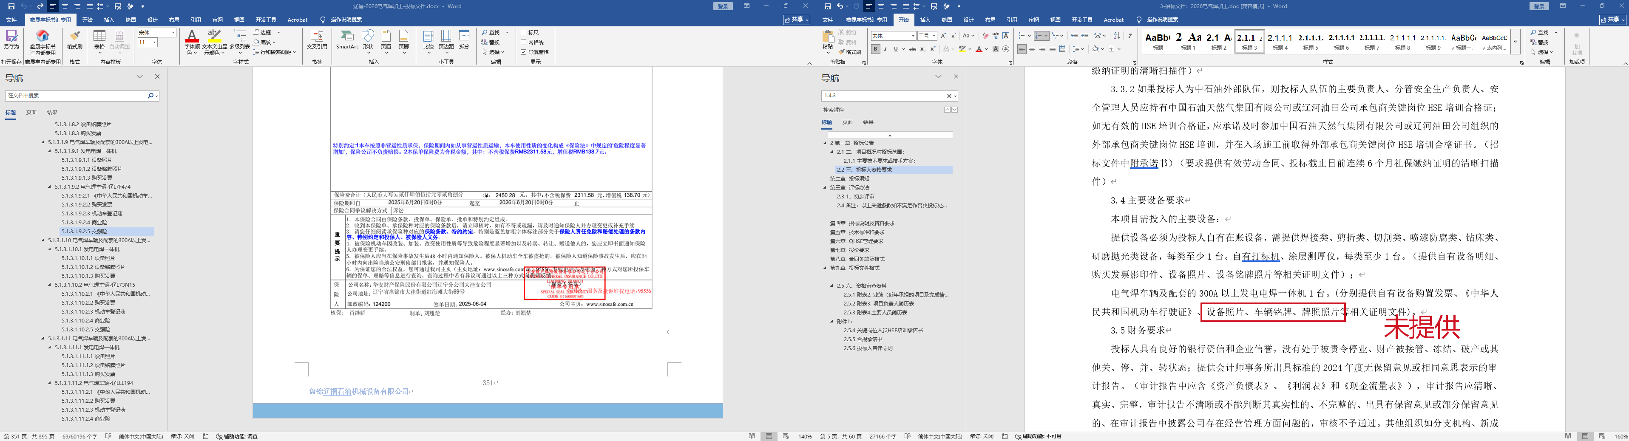The width and height of the screenshot is (1629, 441).
Task: Apply italic in right window ribbon
Action: click(x=885, y=49)
